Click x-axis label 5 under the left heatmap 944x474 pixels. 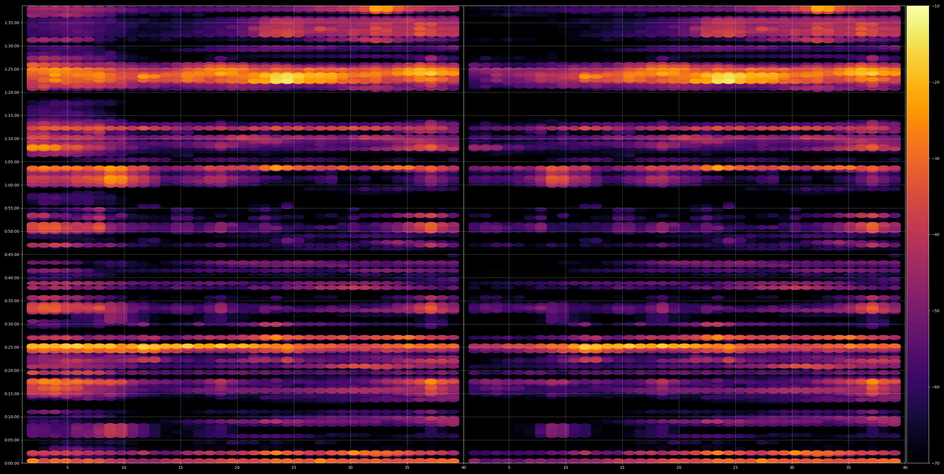pyautogui.click(x=67, y=468)
